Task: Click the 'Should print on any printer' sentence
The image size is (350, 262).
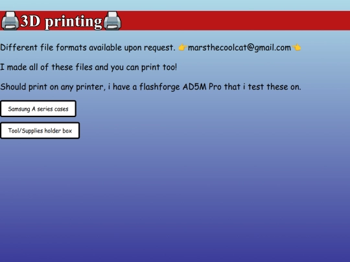Action: click(x=150, y=87)
